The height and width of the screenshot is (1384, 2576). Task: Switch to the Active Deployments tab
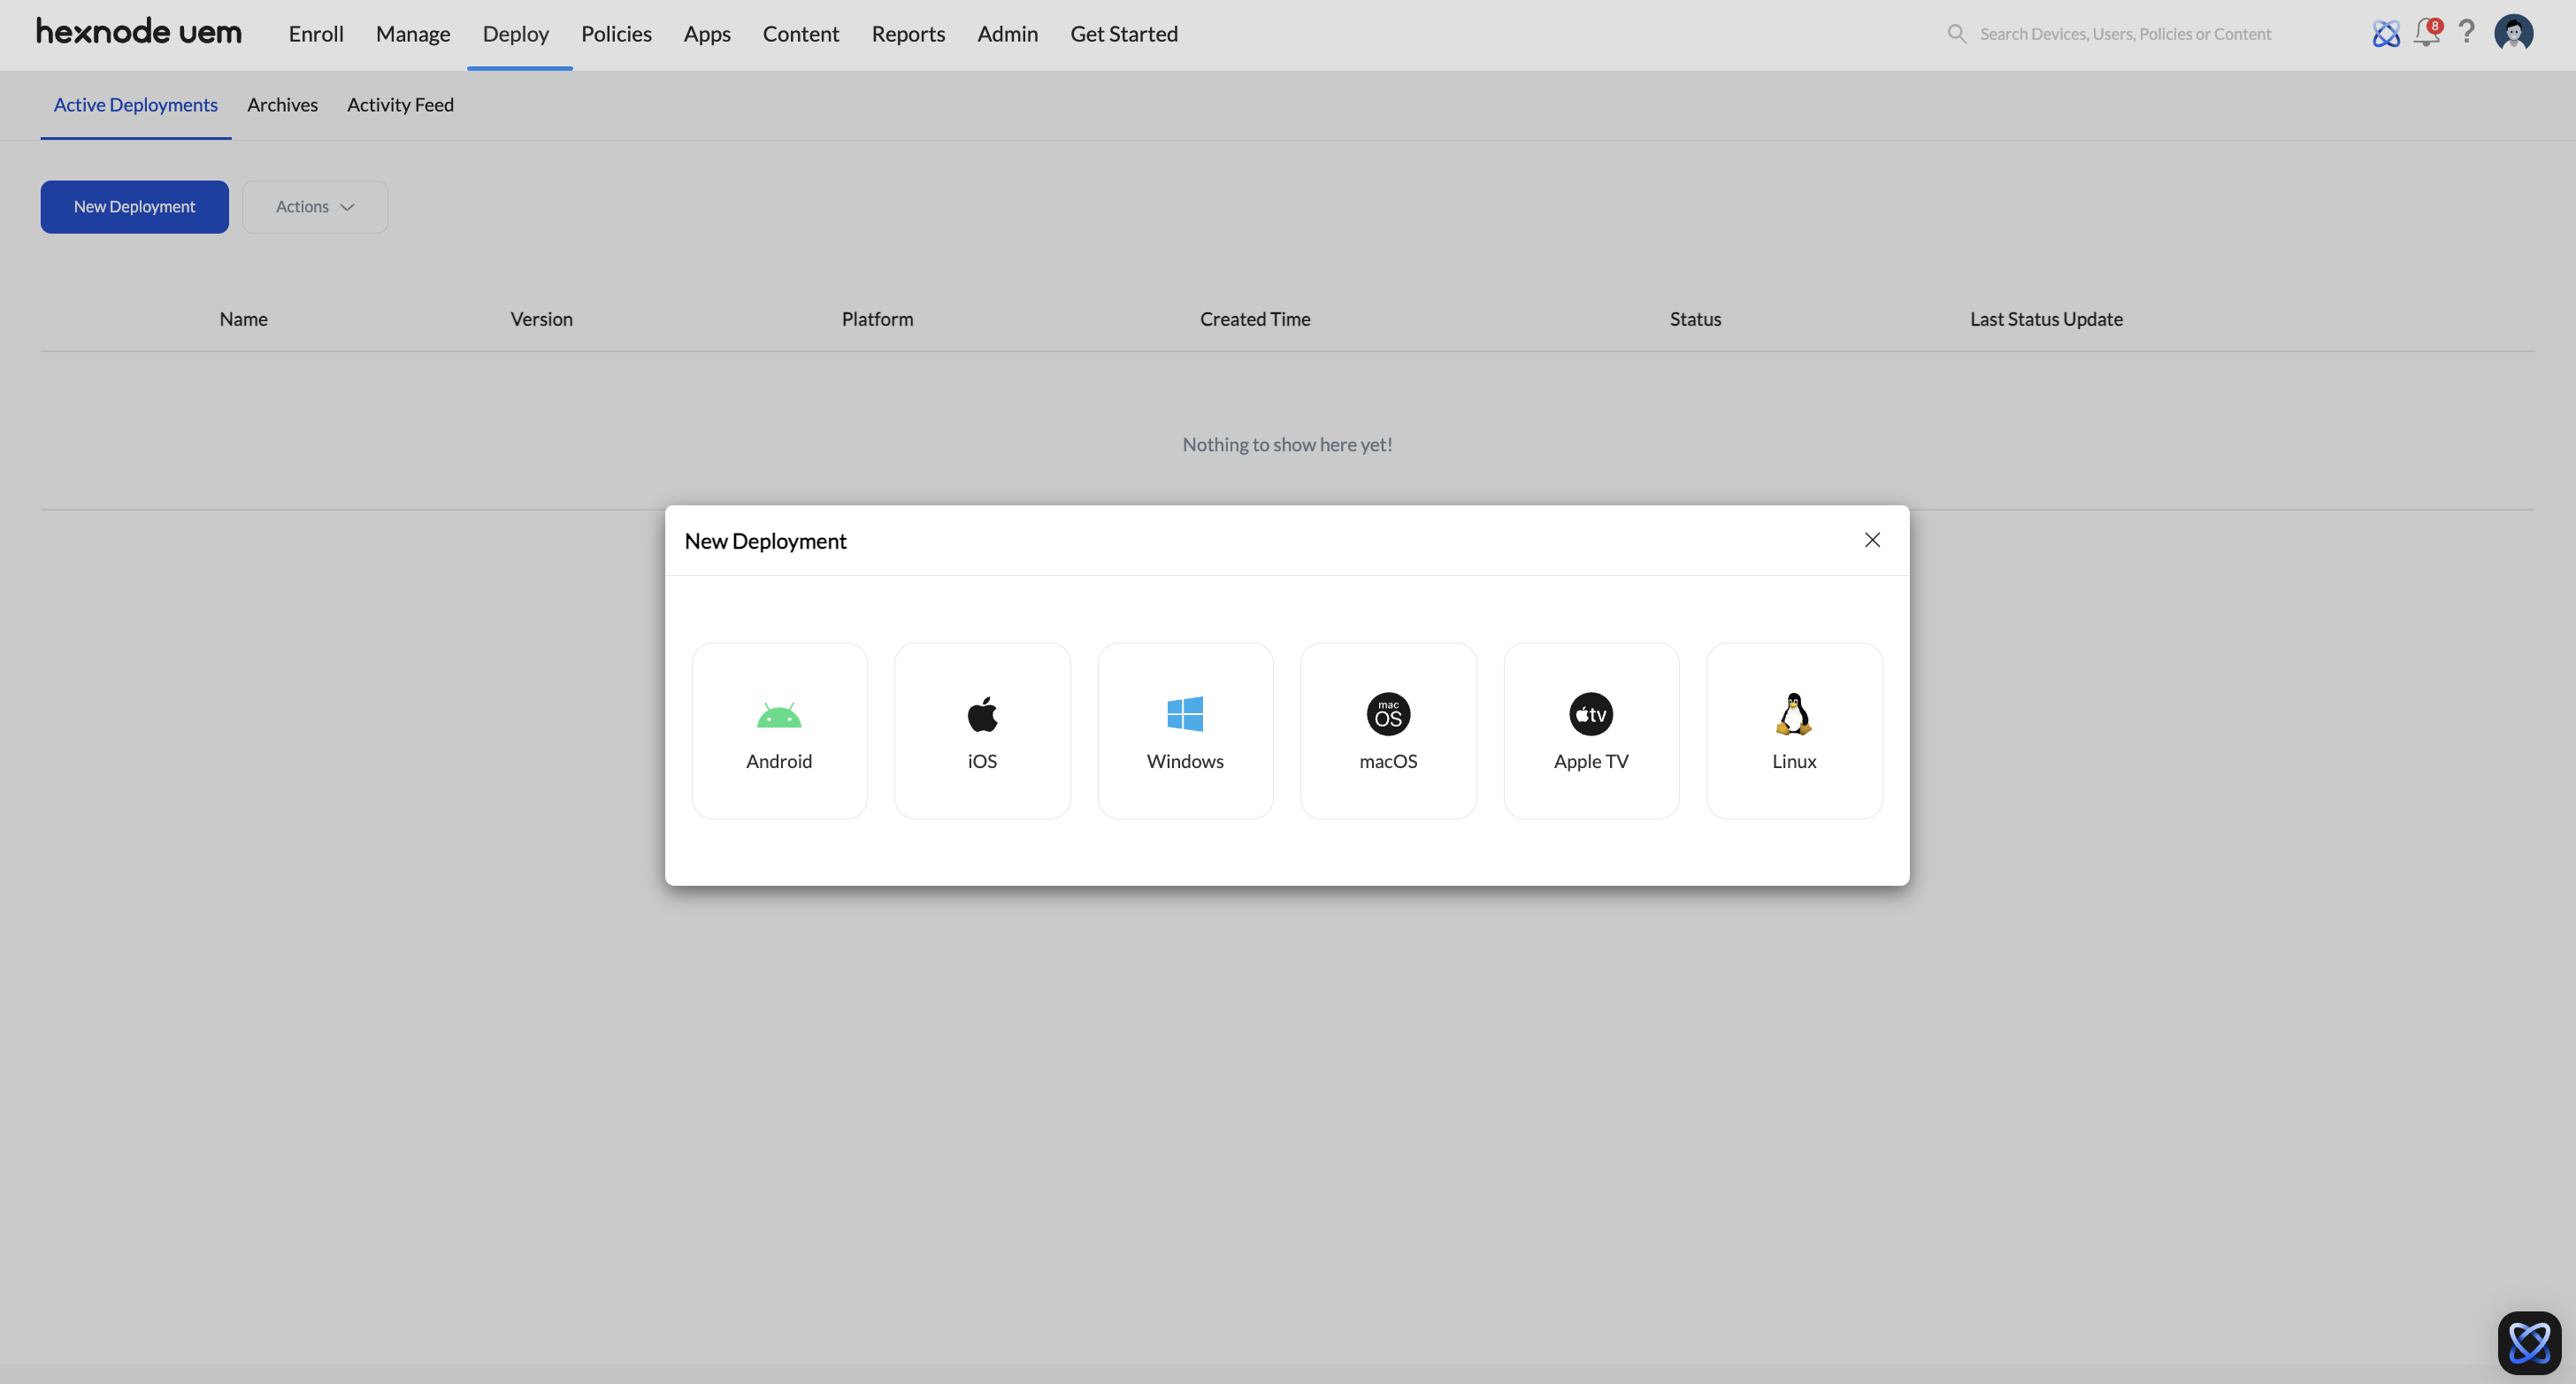pyautogui.click(x=136, y=105)
